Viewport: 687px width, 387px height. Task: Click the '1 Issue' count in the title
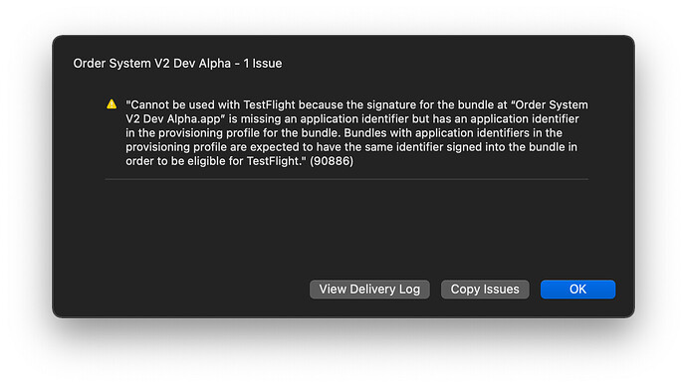(x=263, y=64)
